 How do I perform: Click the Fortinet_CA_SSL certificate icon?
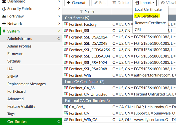[66, 88]
